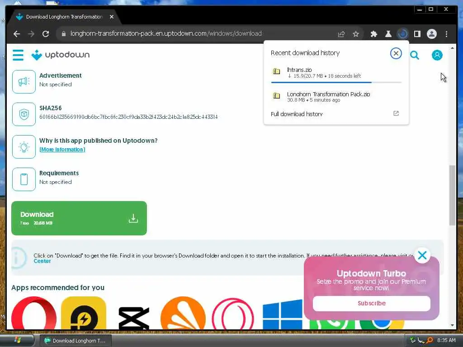This screenshot has height=347, width=463.
Task: Click the lhtrans.zip file icon
Action: point(276,71)
